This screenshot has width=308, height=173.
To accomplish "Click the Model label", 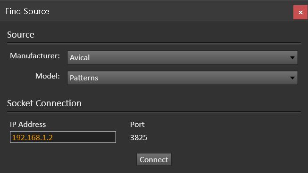I will pyautogui.click(x=48, y=76).
